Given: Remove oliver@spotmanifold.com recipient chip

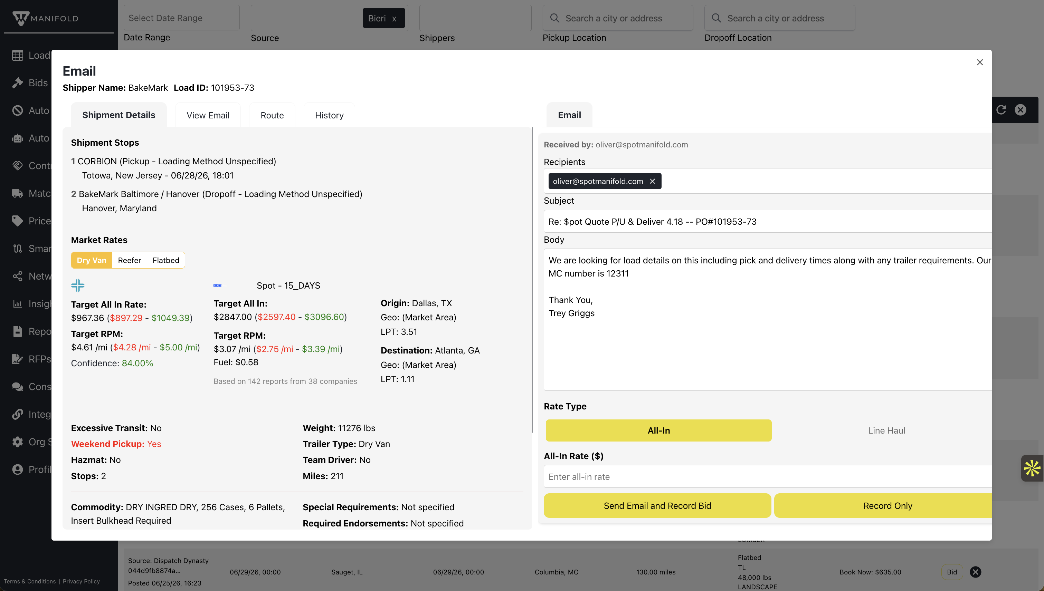Looking at the screenshot, I should 652,181.
